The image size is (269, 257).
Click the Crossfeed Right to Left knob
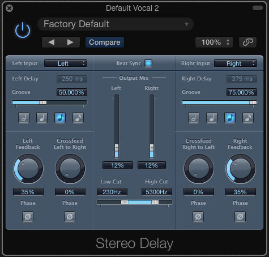(x=199, y=169)
